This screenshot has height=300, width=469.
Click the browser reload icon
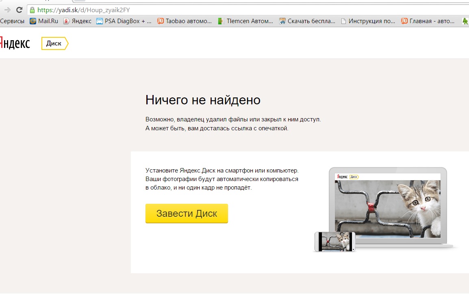tap(19, 10)
